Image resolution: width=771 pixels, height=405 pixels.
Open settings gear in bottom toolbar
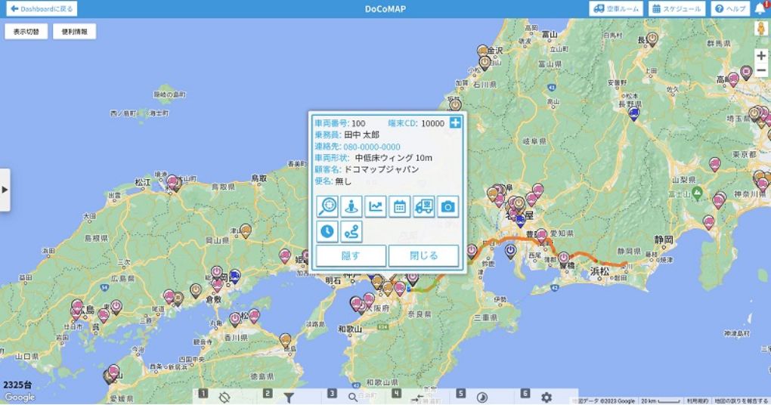point(546,397)
